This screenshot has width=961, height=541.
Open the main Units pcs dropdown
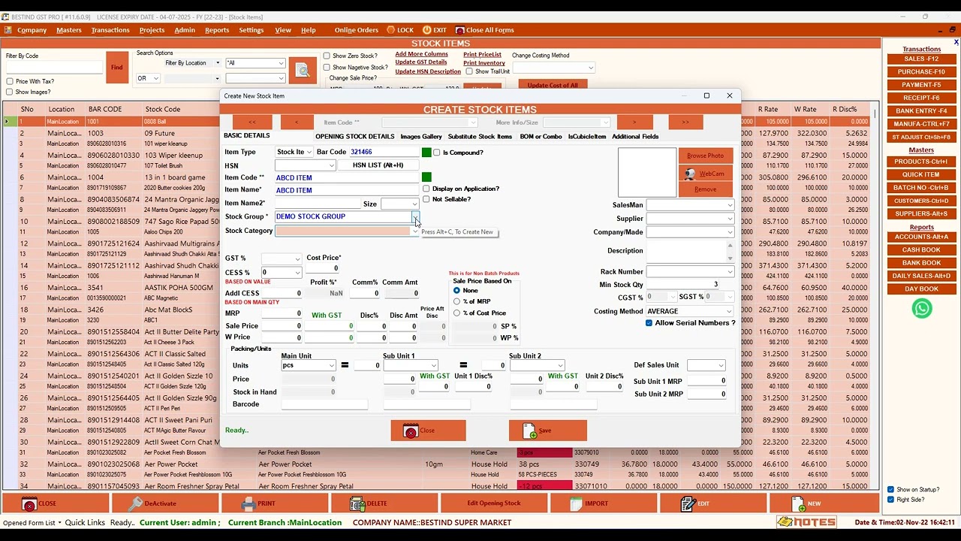(331, 365)
